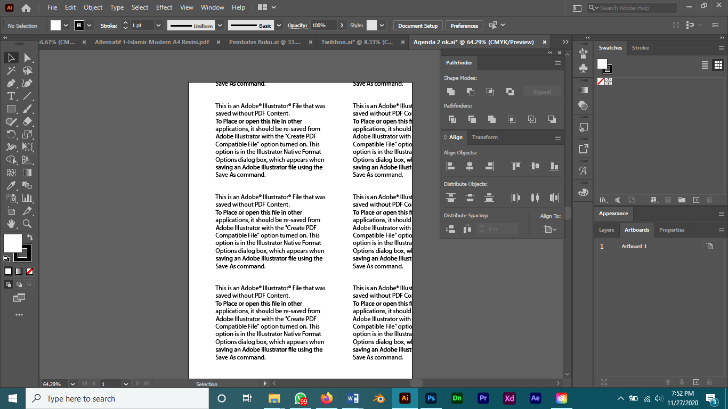
Task: Open the Uniform stroke profile dropdown
Action: pyautogui.click(x=219, y=25)
